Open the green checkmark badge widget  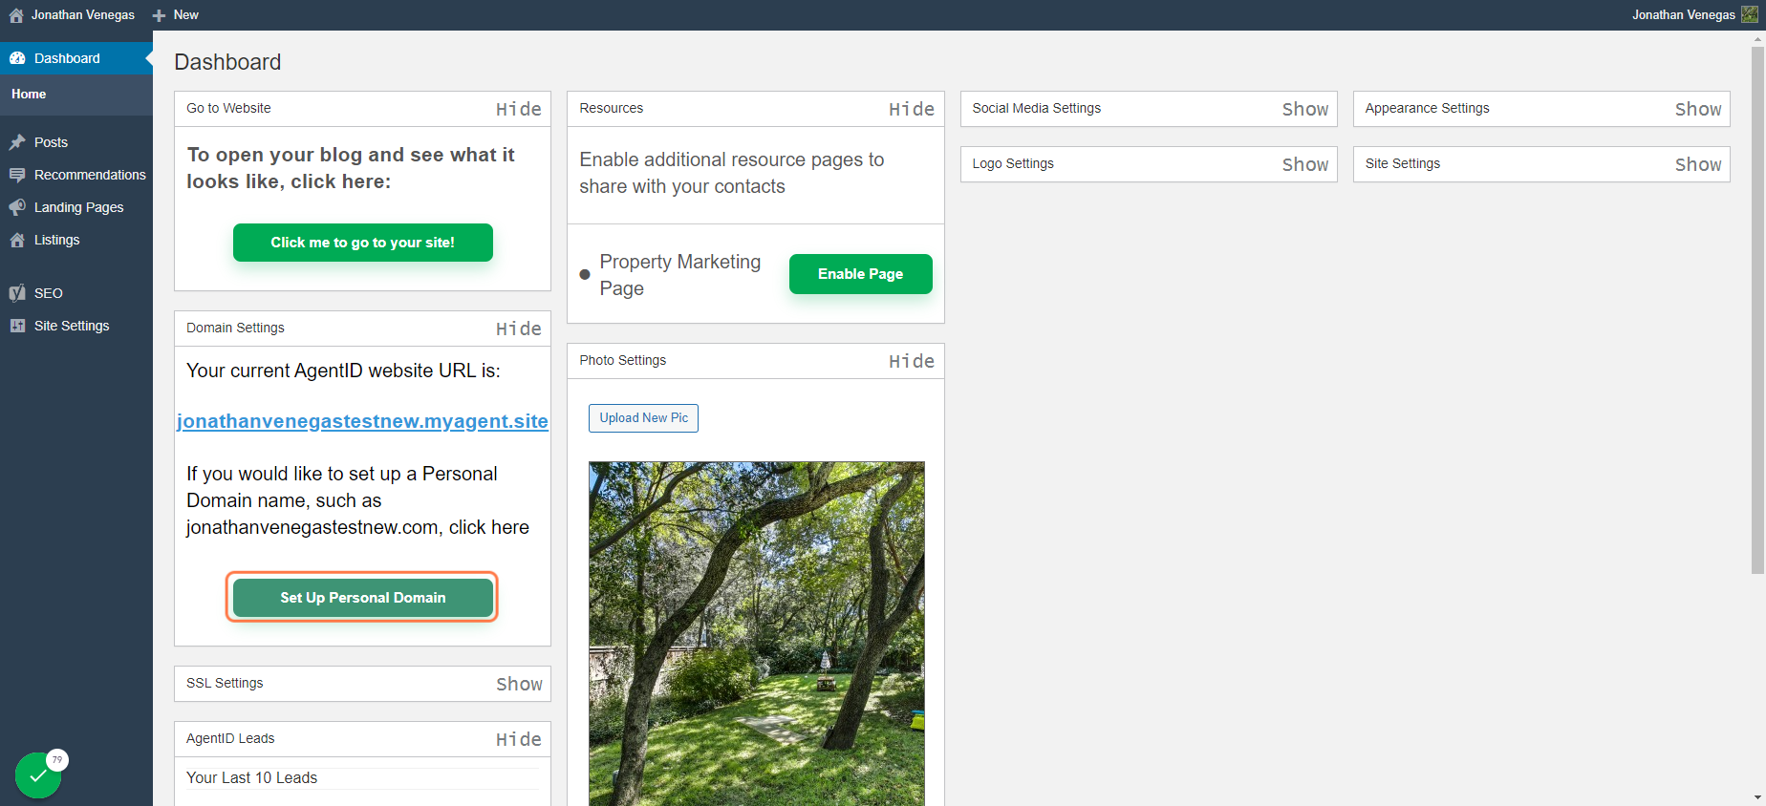[x=38, y=775]
